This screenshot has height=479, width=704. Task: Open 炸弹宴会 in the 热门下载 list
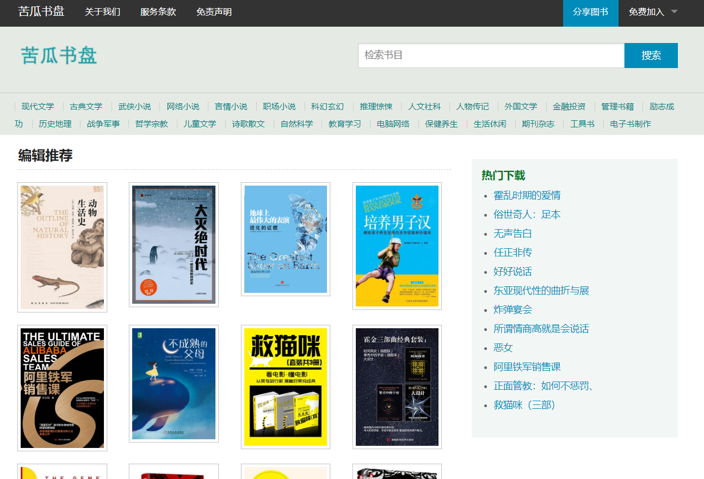pyautogui.click(x=512, y=310)
